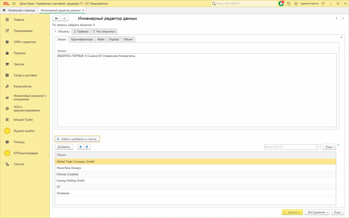Open the history clock icon
The width and height of the screenshot is (349, 218).
pyautogui.click(x=289, y=3)
